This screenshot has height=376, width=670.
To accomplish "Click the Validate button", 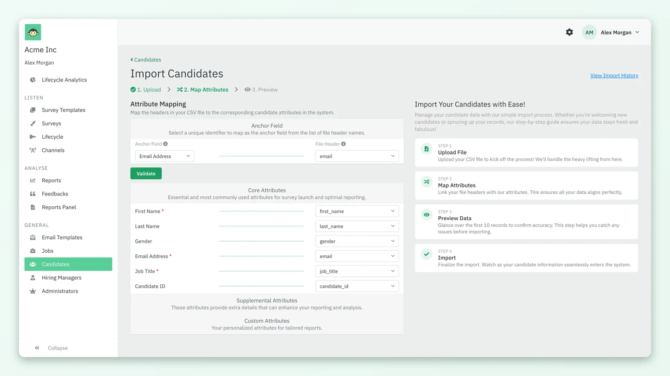I will [146, 173].
